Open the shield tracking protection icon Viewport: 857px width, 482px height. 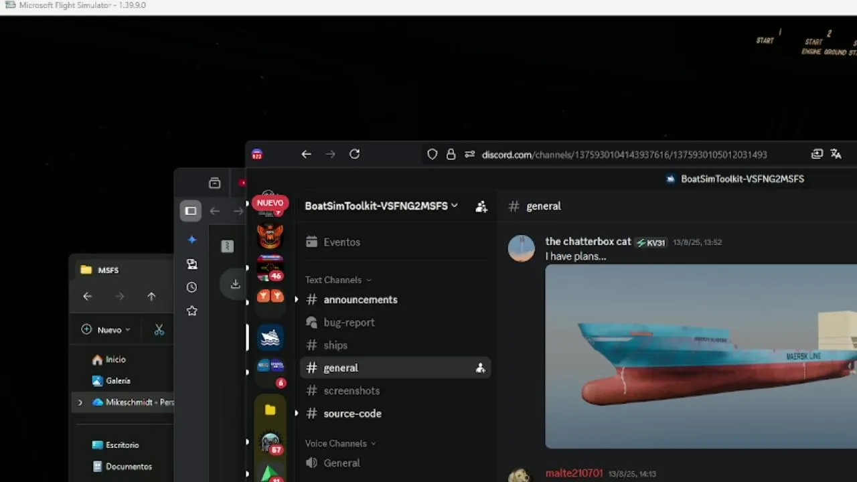pos(433,154)
